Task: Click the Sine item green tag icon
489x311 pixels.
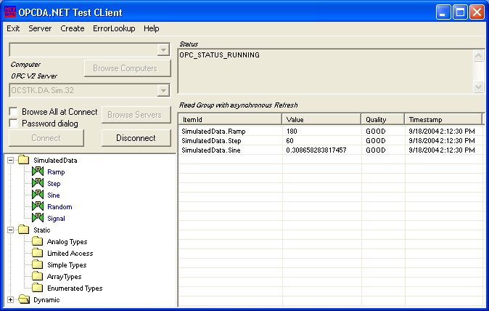Action: (38, 195)
